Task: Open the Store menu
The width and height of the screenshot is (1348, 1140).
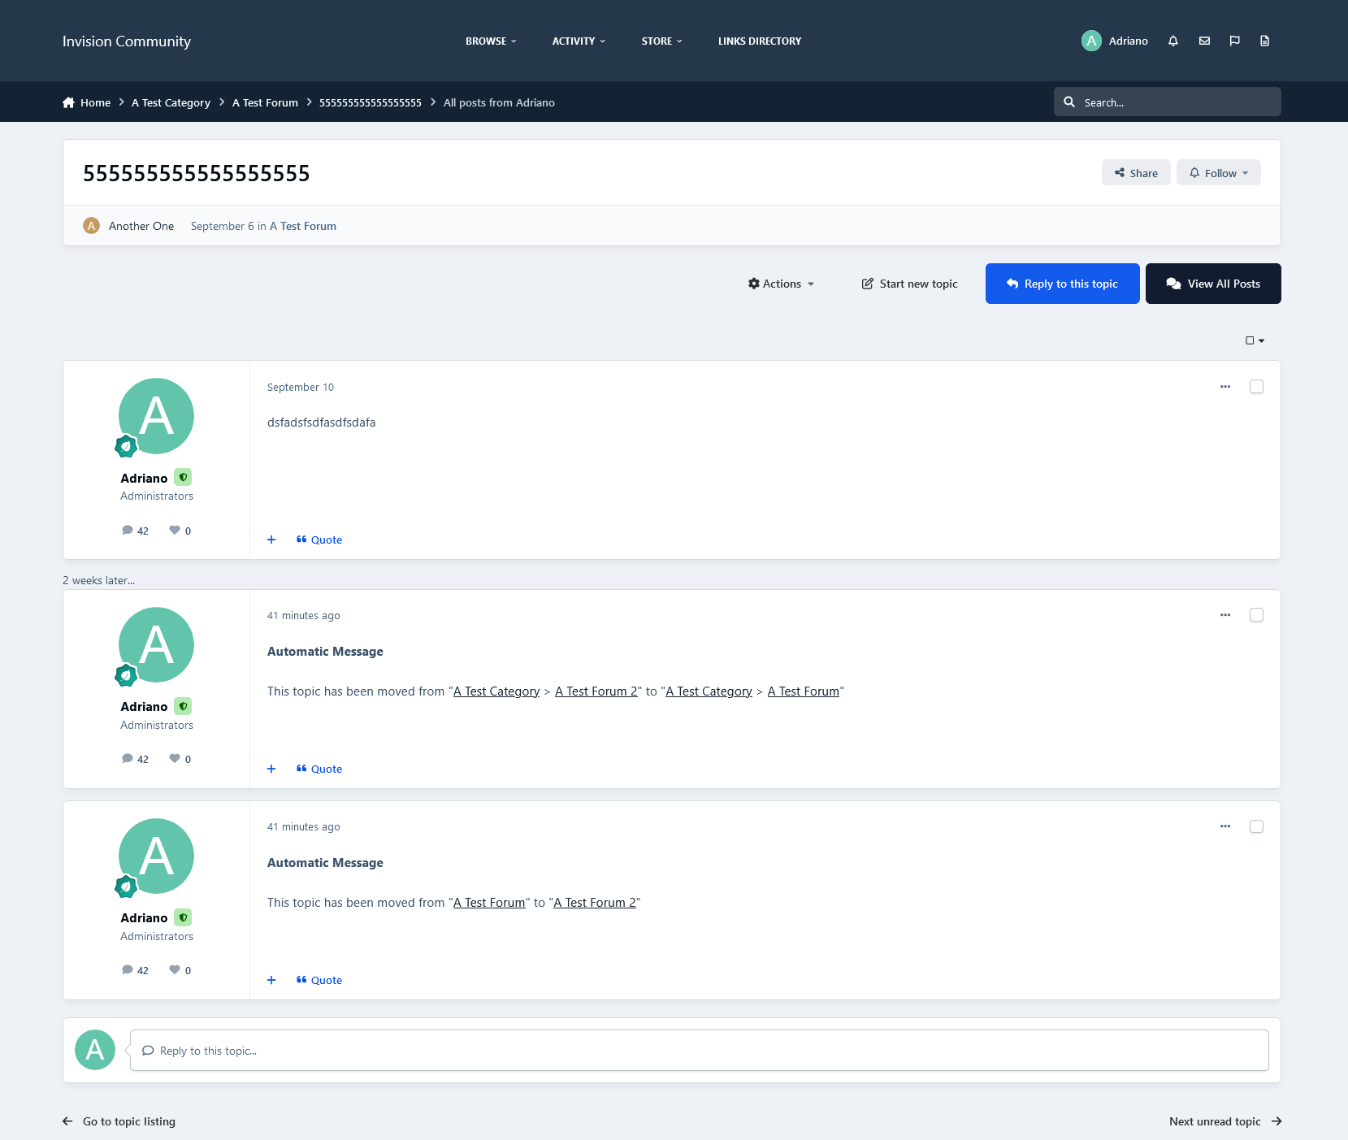Action: pyautogui.click(x=661, y=41)
